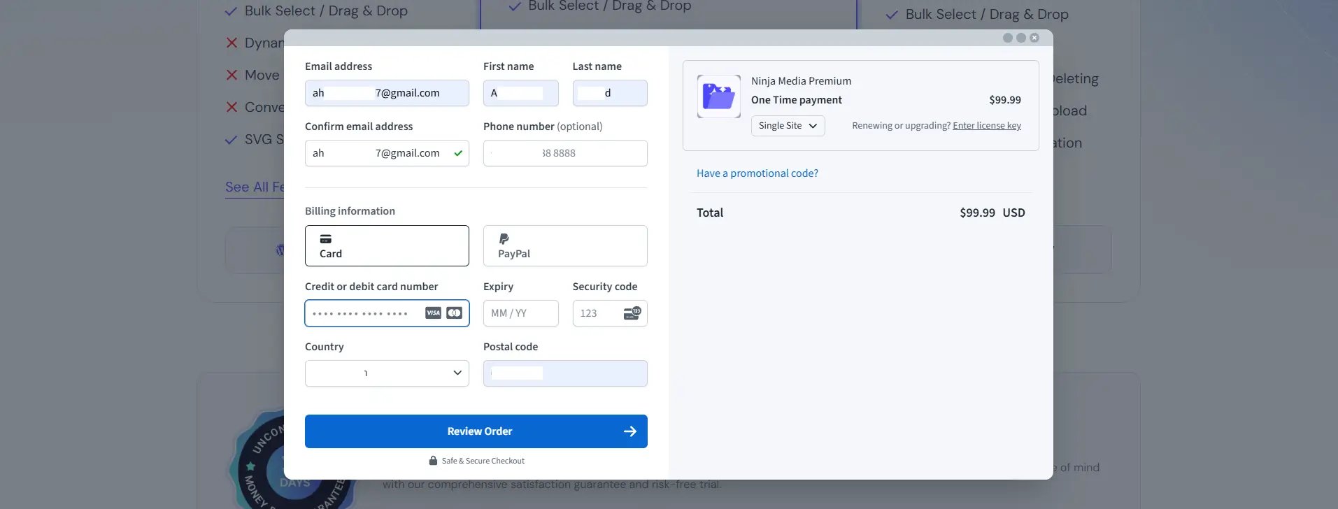
Task: Open the Single Site license dropdown
Action: (x=788, y=126)
